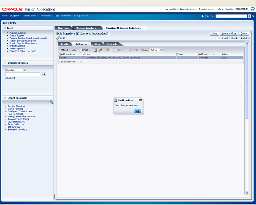Image resolution: width=256 pixels, height=205 pixels.
Task: Click the refresh icon in Recent Suppliers panel
Action: (x=52, y=102)
